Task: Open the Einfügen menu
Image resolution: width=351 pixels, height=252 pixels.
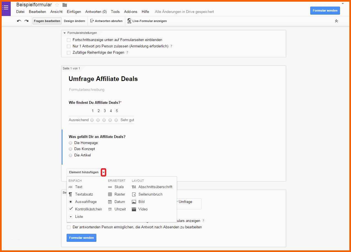Action: tap(74, 12)
